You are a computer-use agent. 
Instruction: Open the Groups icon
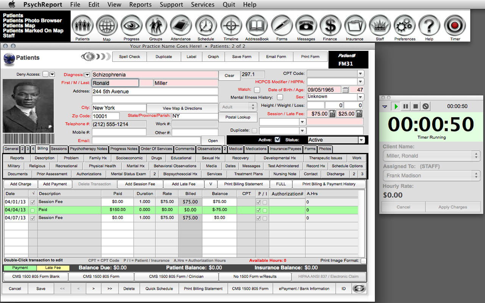pos(156,25)
